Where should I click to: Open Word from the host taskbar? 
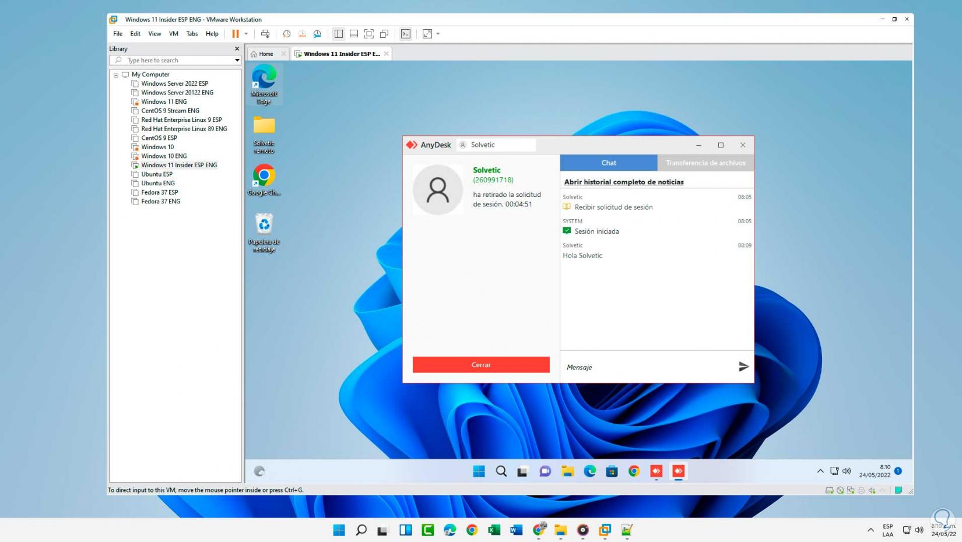(516, 530)
